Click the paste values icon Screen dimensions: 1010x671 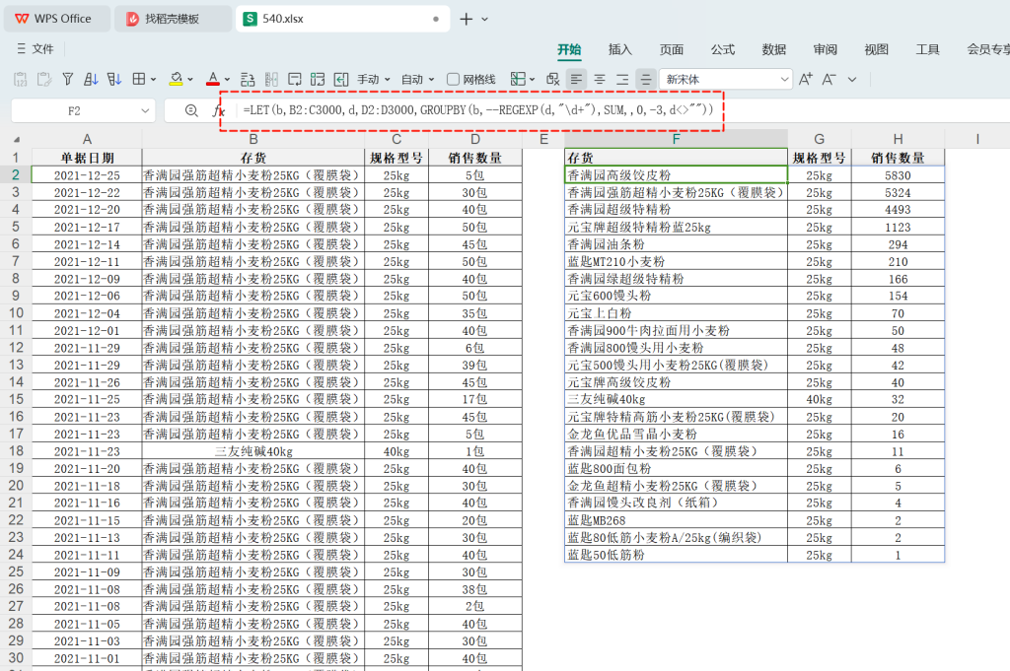pyautogui.click(x=21, y=79)
